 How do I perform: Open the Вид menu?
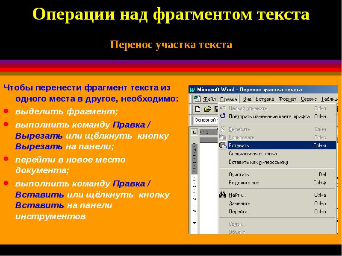pos(247,99)
